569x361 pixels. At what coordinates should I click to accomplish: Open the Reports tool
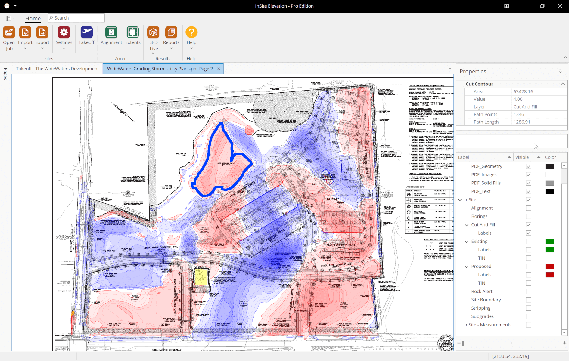(171, 36)
